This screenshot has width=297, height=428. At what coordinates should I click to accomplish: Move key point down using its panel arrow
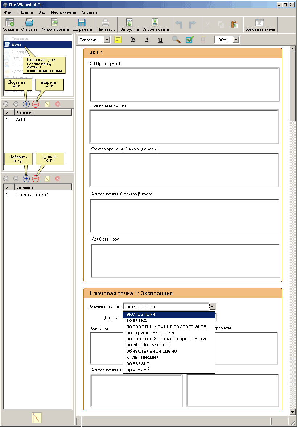click(6, 179)
